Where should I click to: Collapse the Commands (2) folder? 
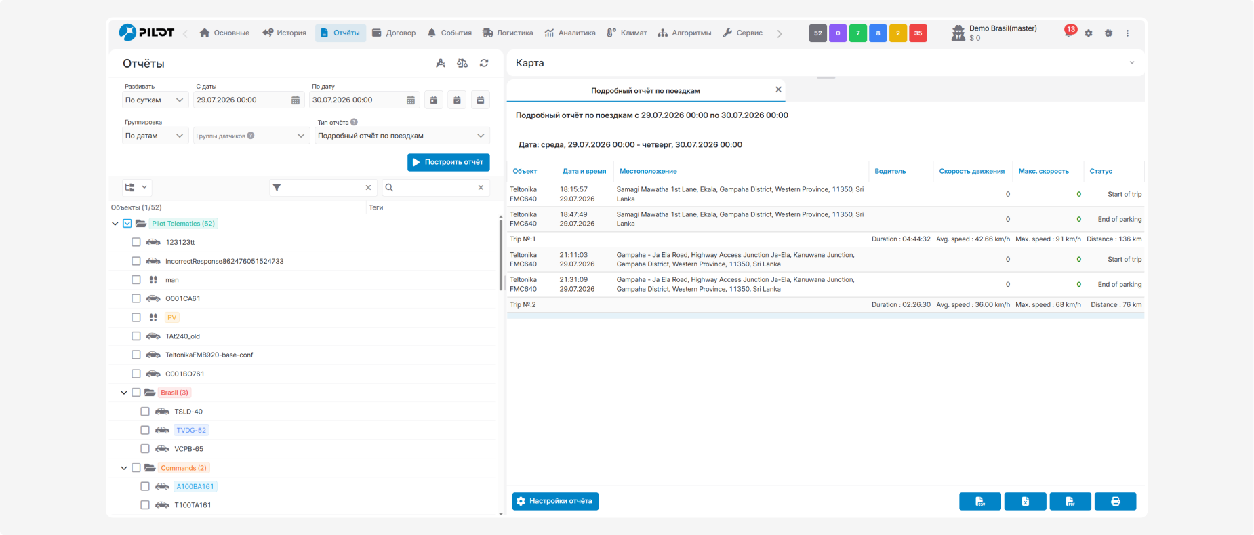pyautogui.click(x=124, y=468)
